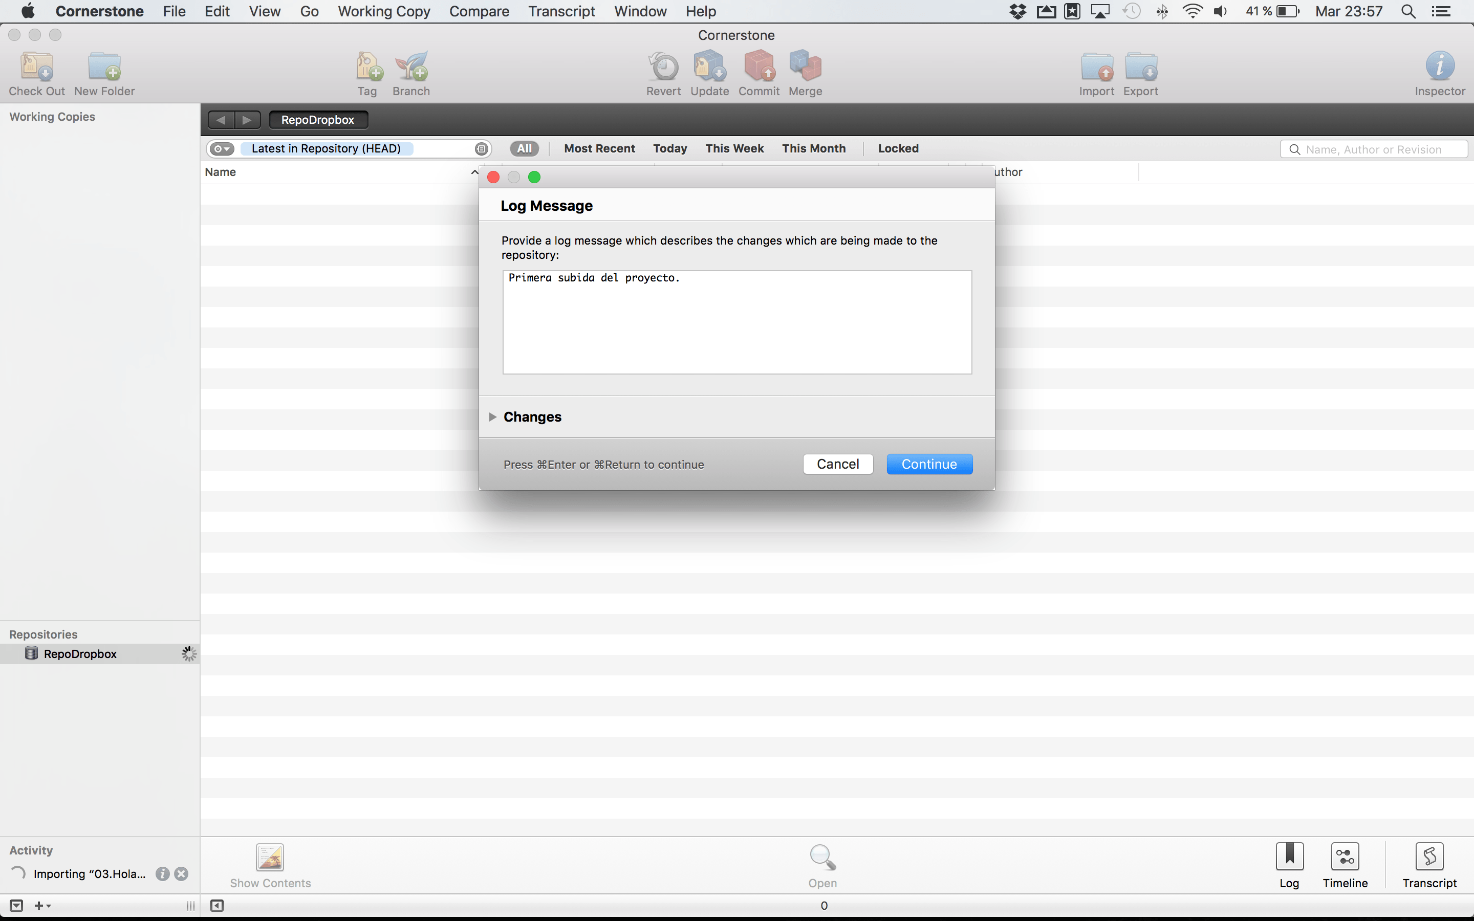
Task: Click the Time Machine menu bar icon
Action: 1131,12
